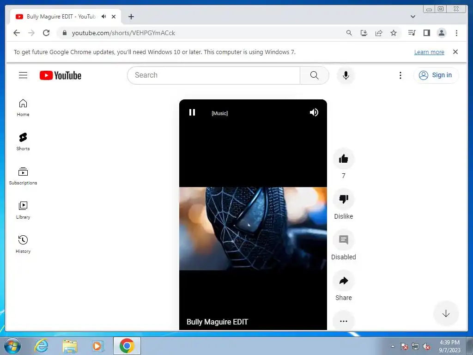Go back to the previous page
Viewport: 473px width, 355px height.
click(17, 33)
